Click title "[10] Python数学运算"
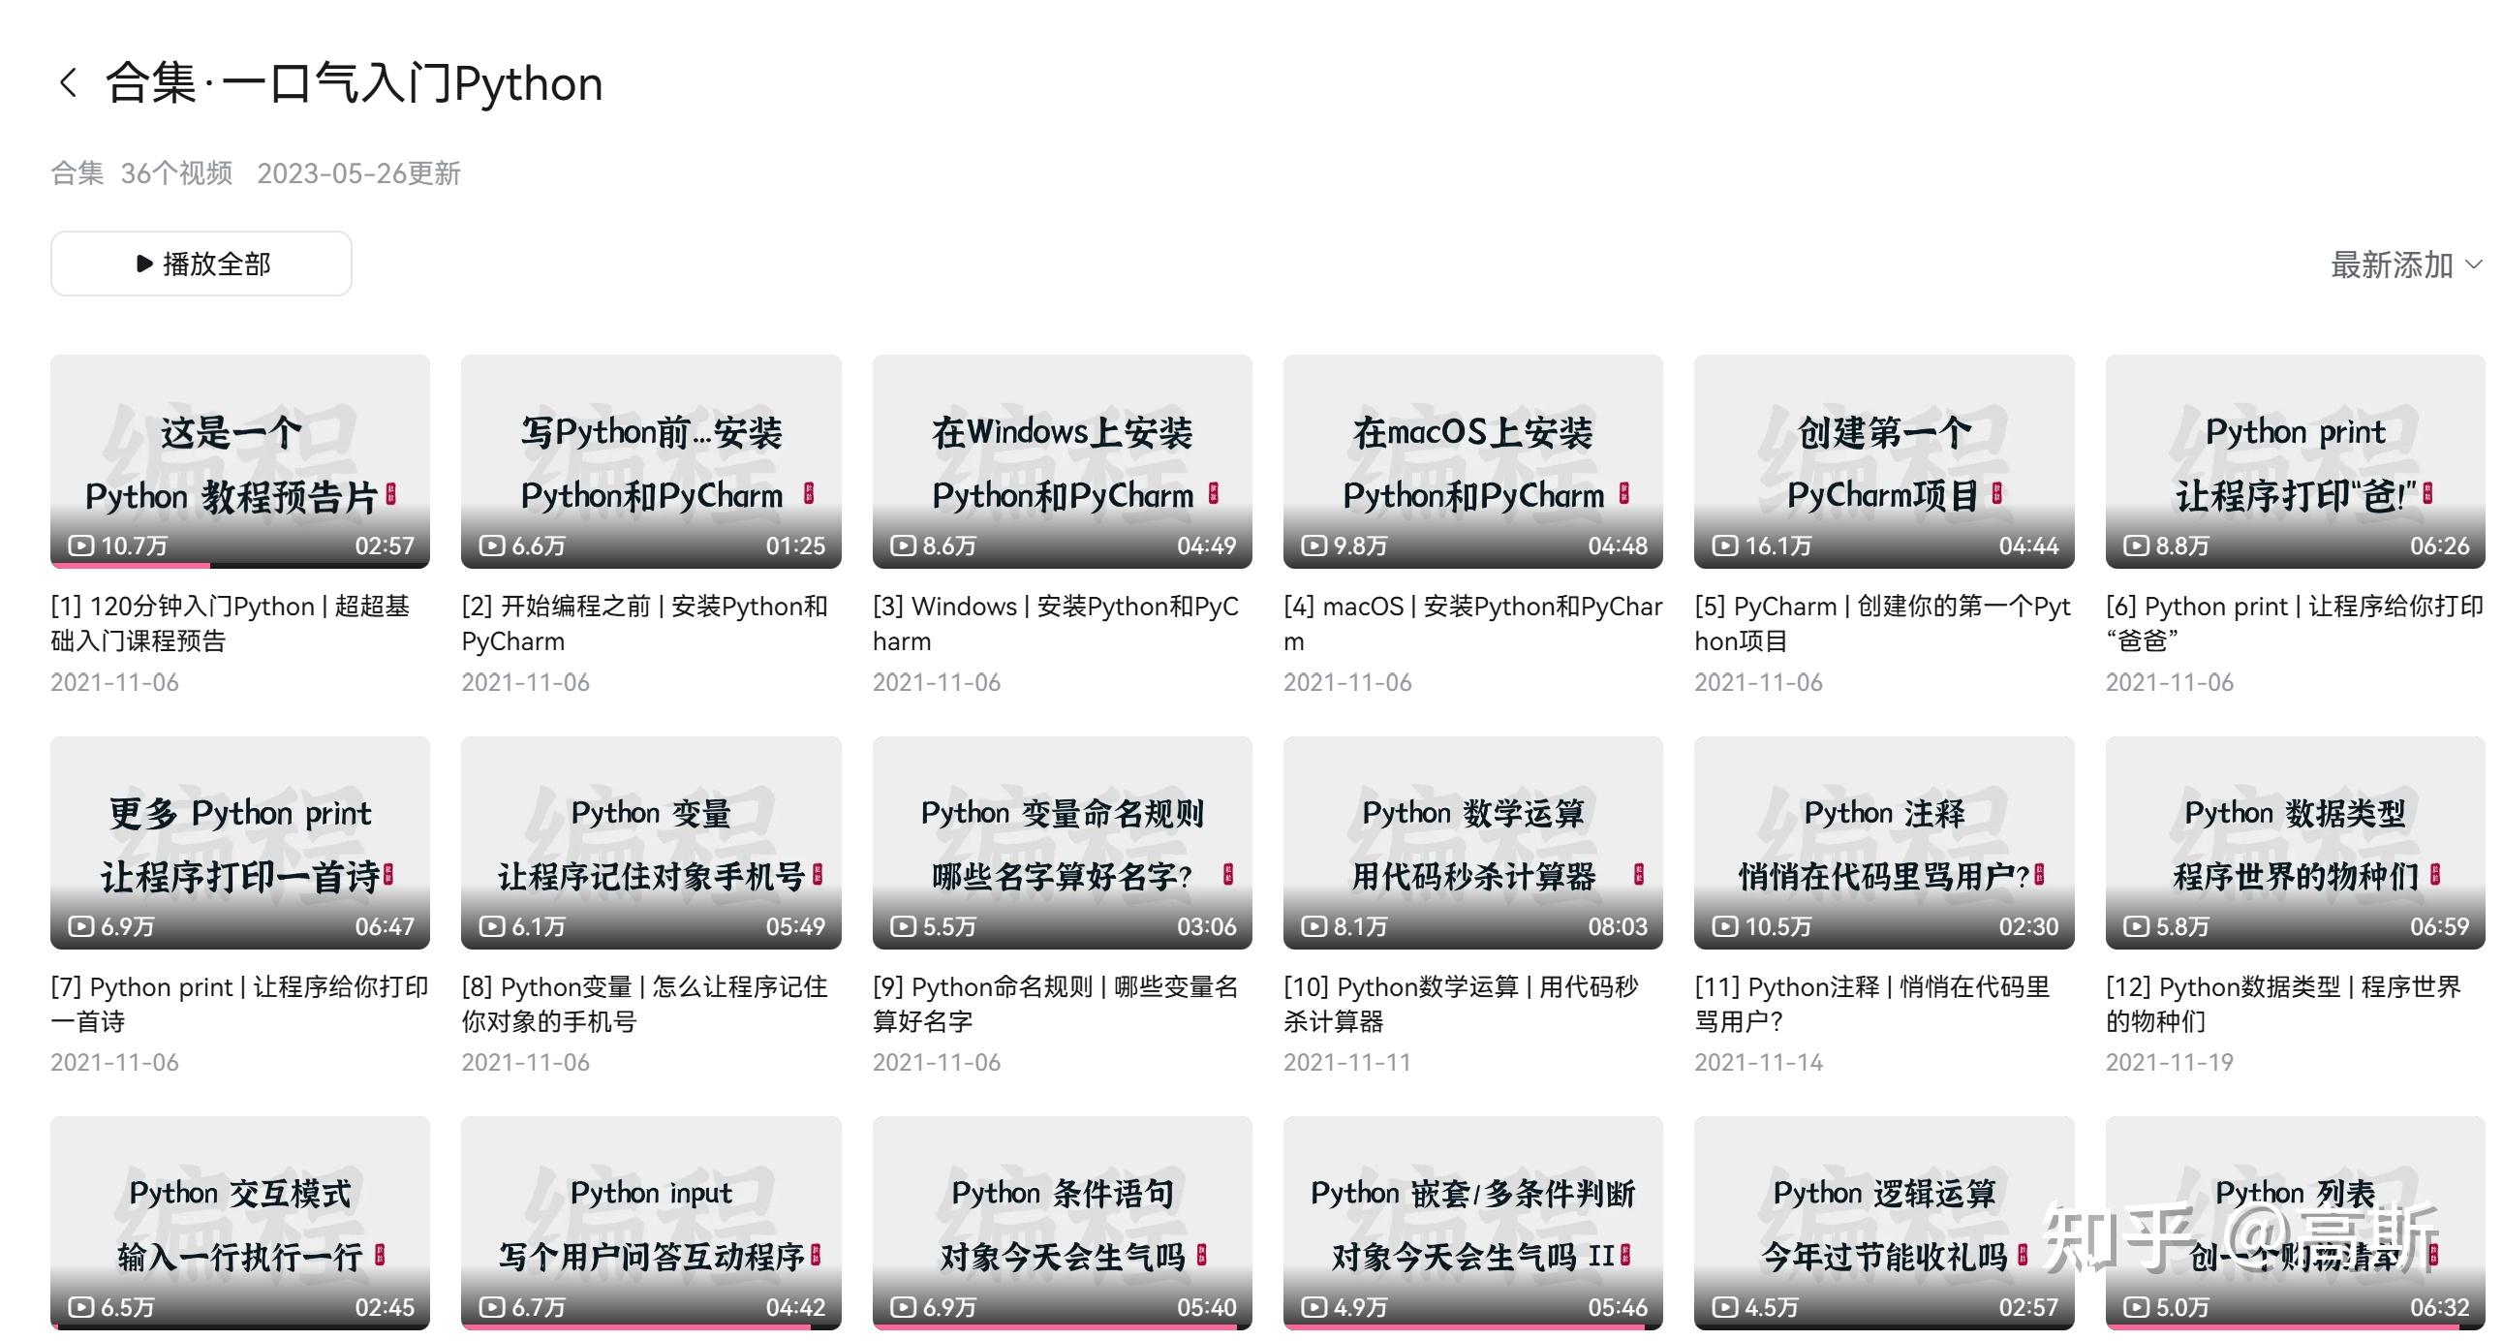The width and height of the screenshot is (2503, 1341). (x=1461, y=1004)
